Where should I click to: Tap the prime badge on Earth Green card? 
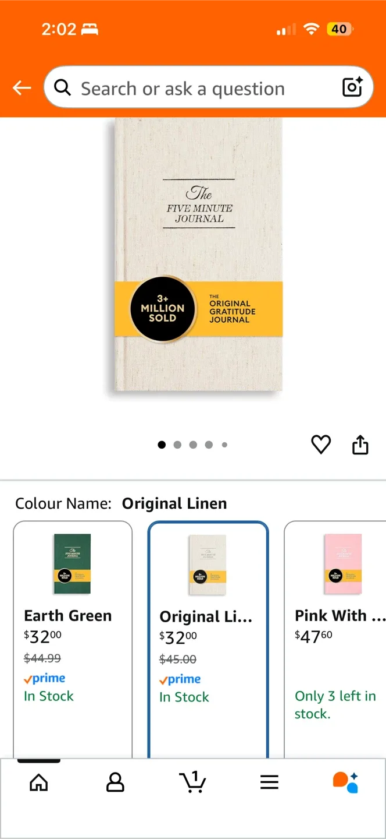coord(44,678)
